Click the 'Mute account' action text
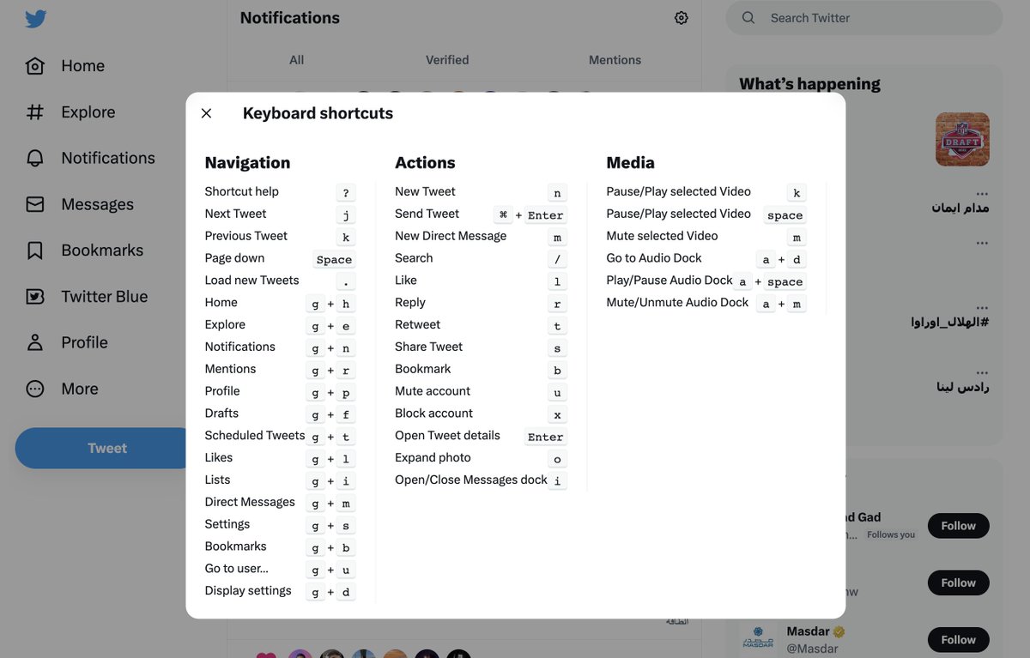The width and height of the screenshot is (1030, 658). point(433,391)
